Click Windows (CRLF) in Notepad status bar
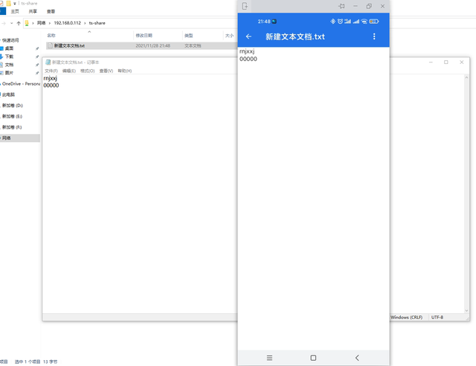Screen dimensions: 476x366 (x=406, y=317)
